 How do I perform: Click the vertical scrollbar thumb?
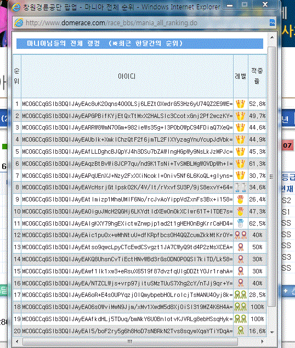272,177
